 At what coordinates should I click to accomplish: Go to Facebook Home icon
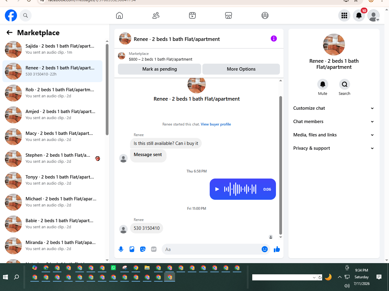coord(119,15)
